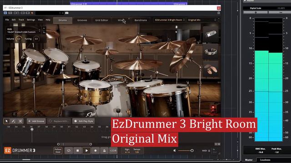Zoom in the timeline with plus
Image resolution: width=291 pixels, height=163 pixels.
(219, 144)
